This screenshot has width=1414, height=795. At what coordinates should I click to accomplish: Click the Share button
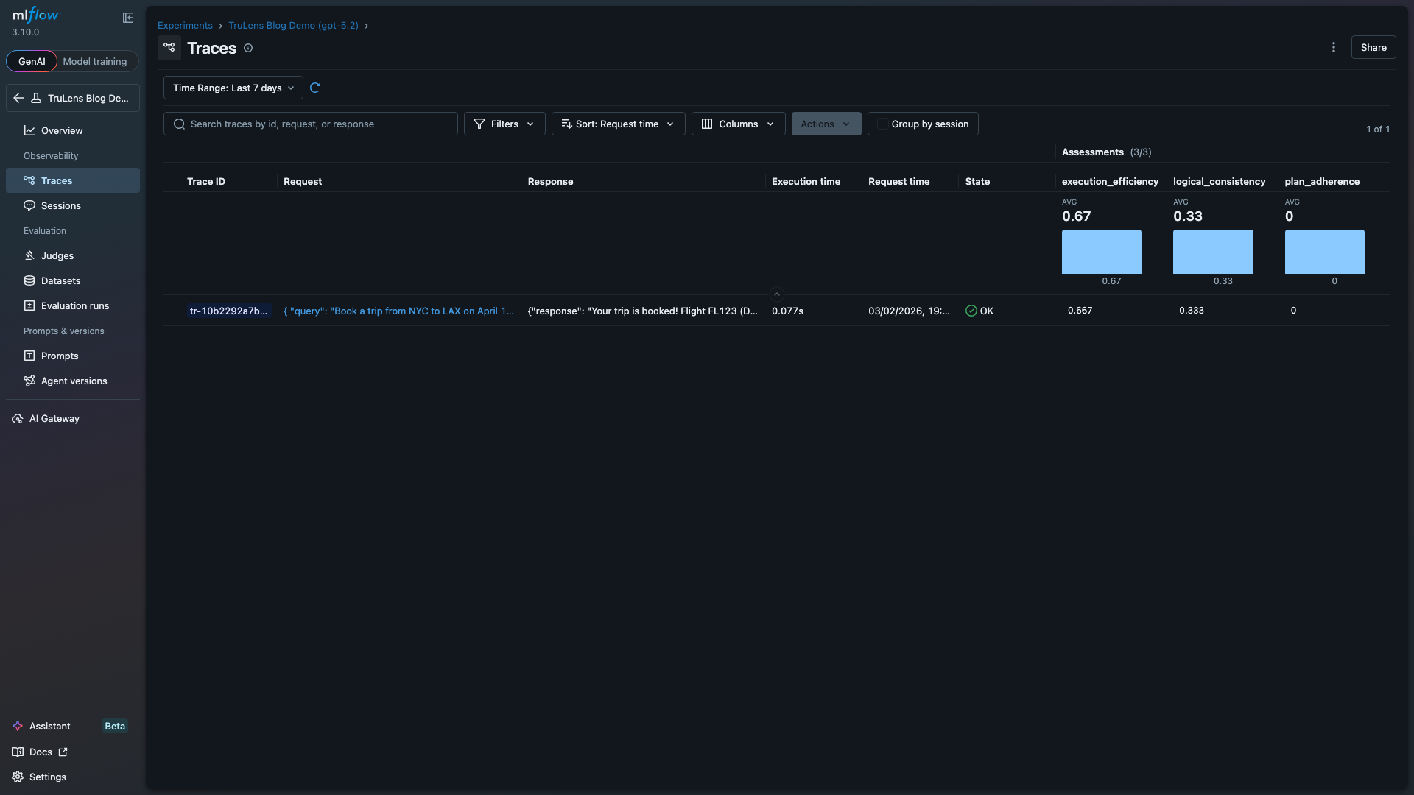(1373, 47)
